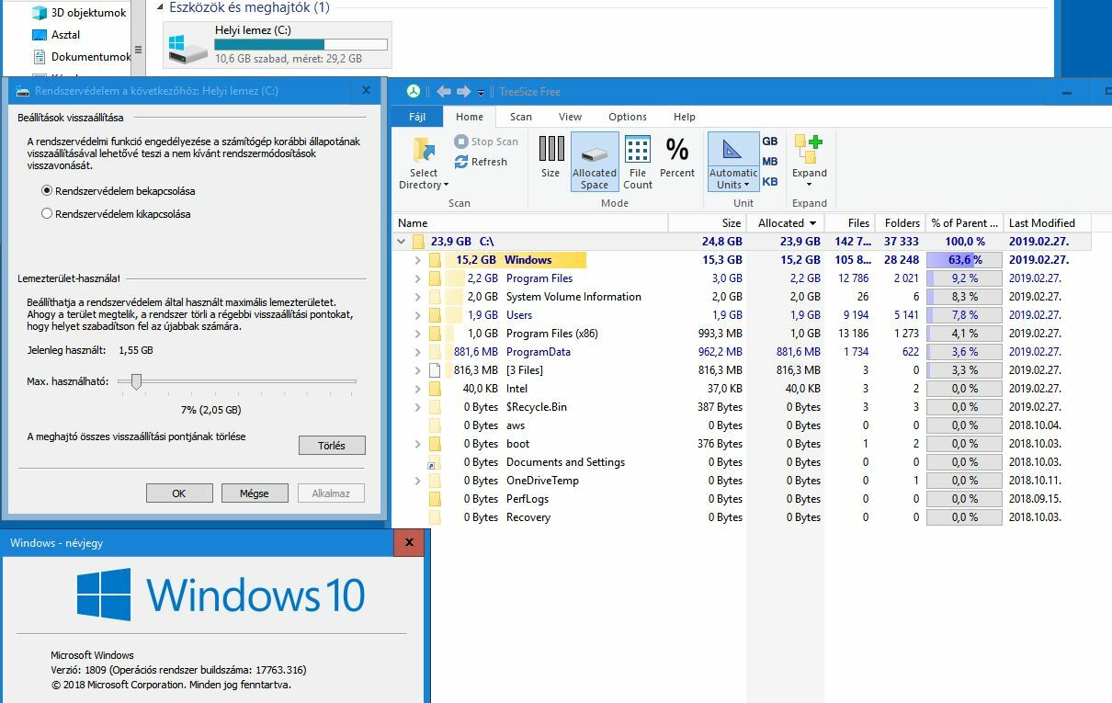Choose Automatic Units
Viewport: 1112px width, 703px height.
(x=733, y=163)
